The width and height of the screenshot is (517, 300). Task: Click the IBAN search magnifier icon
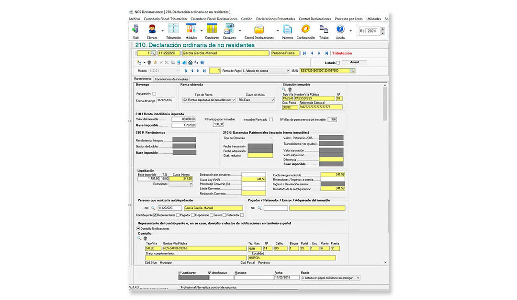point(352,71)
